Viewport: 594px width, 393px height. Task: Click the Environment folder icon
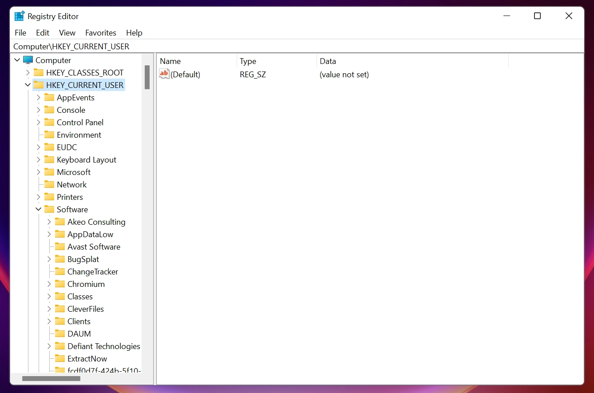point(49,135)
